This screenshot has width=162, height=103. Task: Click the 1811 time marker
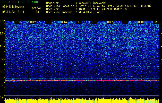17,22
